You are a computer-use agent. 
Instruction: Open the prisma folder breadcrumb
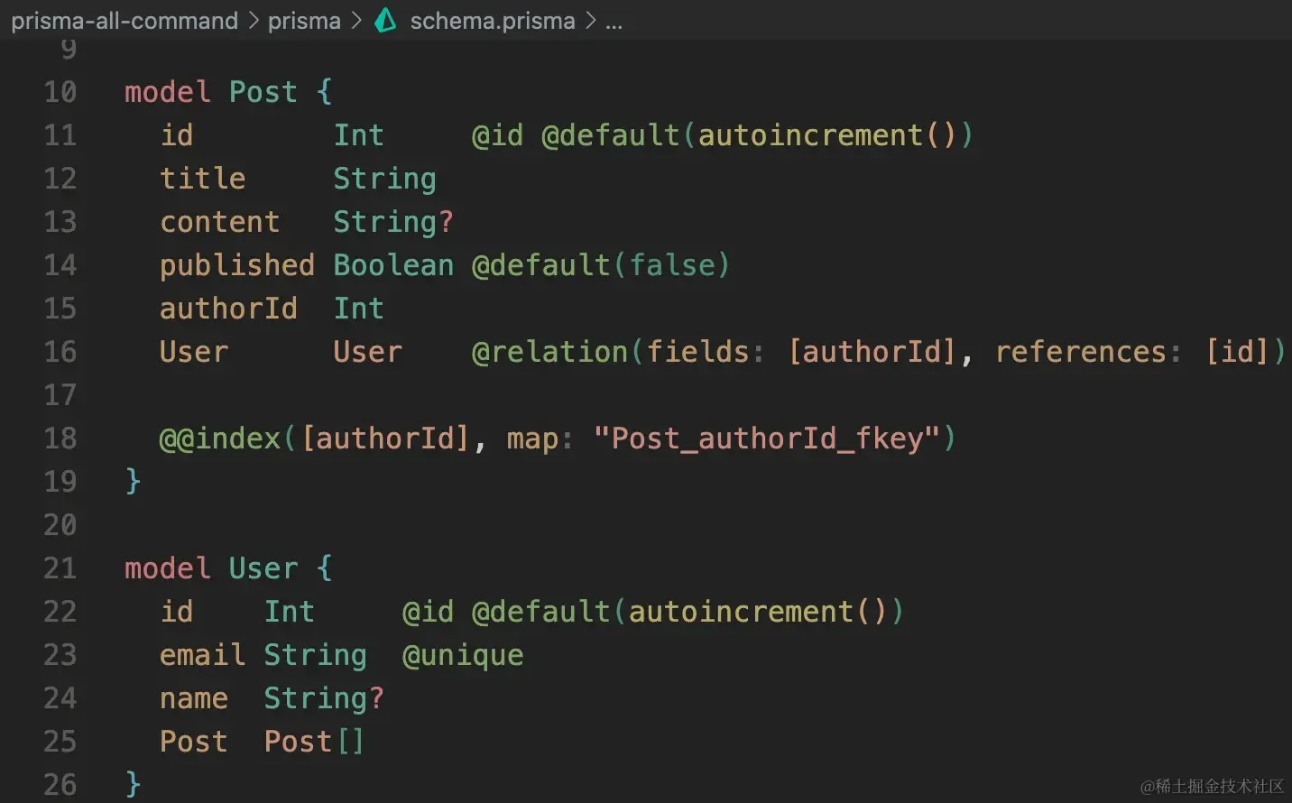click(x=304, y=21)
